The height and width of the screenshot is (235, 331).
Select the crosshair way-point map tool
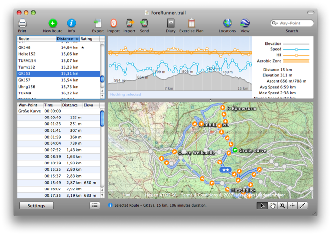tap(292, 206)
